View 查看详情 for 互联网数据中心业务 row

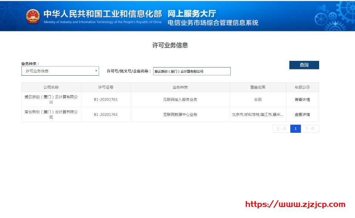click(x=302, y=115)
